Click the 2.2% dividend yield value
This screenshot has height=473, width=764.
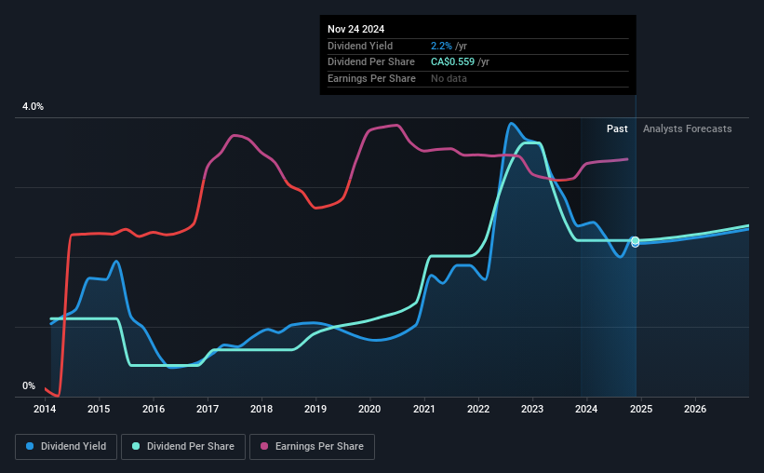pyautogui.click(x=441, y=46)
